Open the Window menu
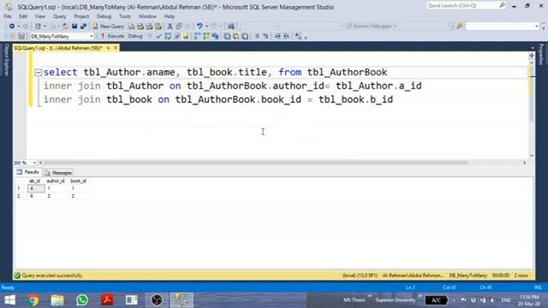Screen dimensions: 548x308 pyautogui.click(x=147, y=16)
